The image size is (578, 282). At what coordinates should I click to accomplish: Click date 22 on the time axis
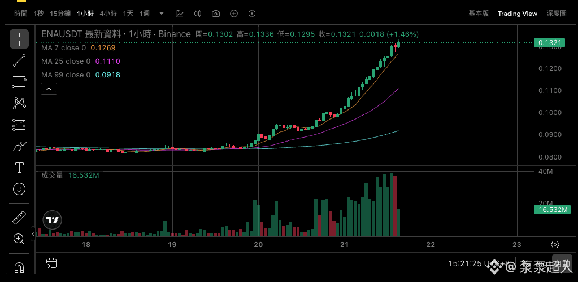tap(431, 245)
